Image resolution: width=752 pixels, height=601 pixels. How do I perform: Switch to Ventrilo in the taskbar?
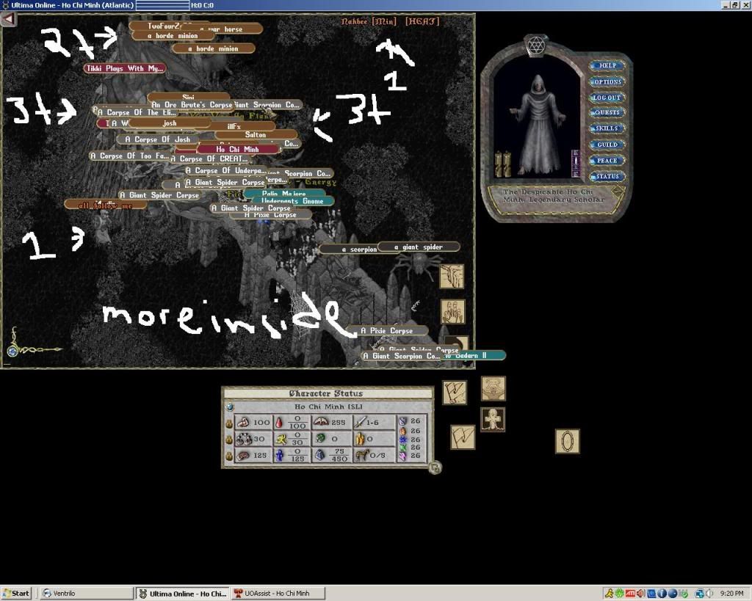[x=87, y=594]
